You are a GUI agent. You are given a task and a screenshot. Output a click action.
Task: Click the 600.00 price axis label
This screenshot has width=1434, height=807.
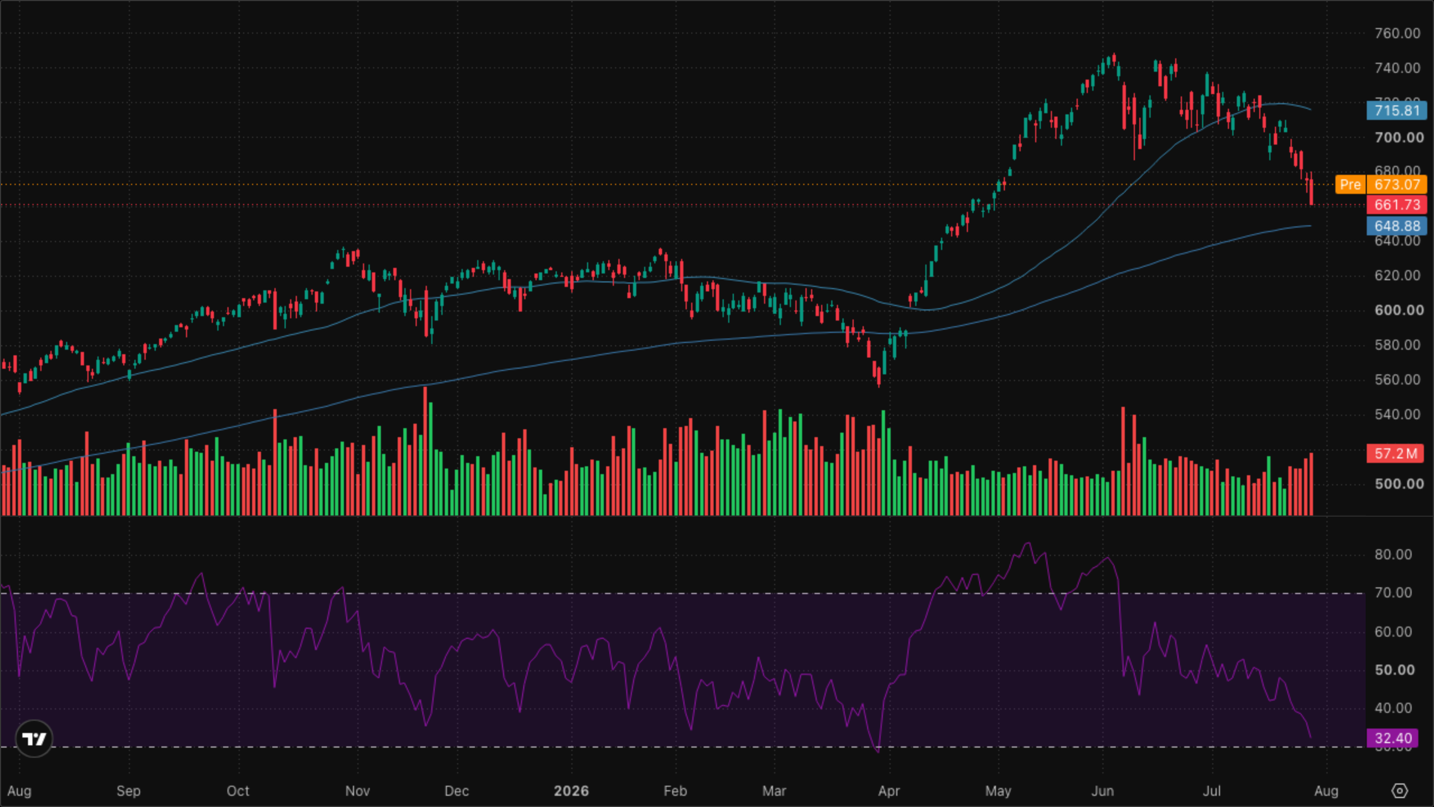tap(1399, 310)
